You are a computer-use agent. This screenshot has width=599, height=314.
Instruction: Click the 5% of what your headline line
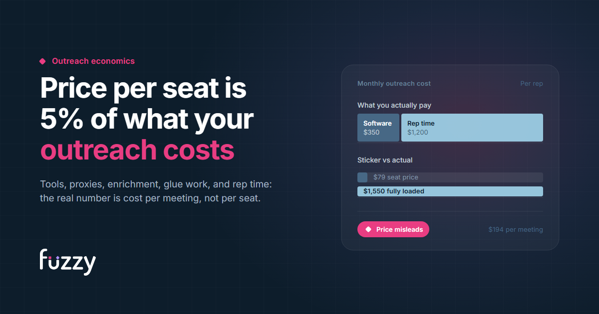point(147,119)
